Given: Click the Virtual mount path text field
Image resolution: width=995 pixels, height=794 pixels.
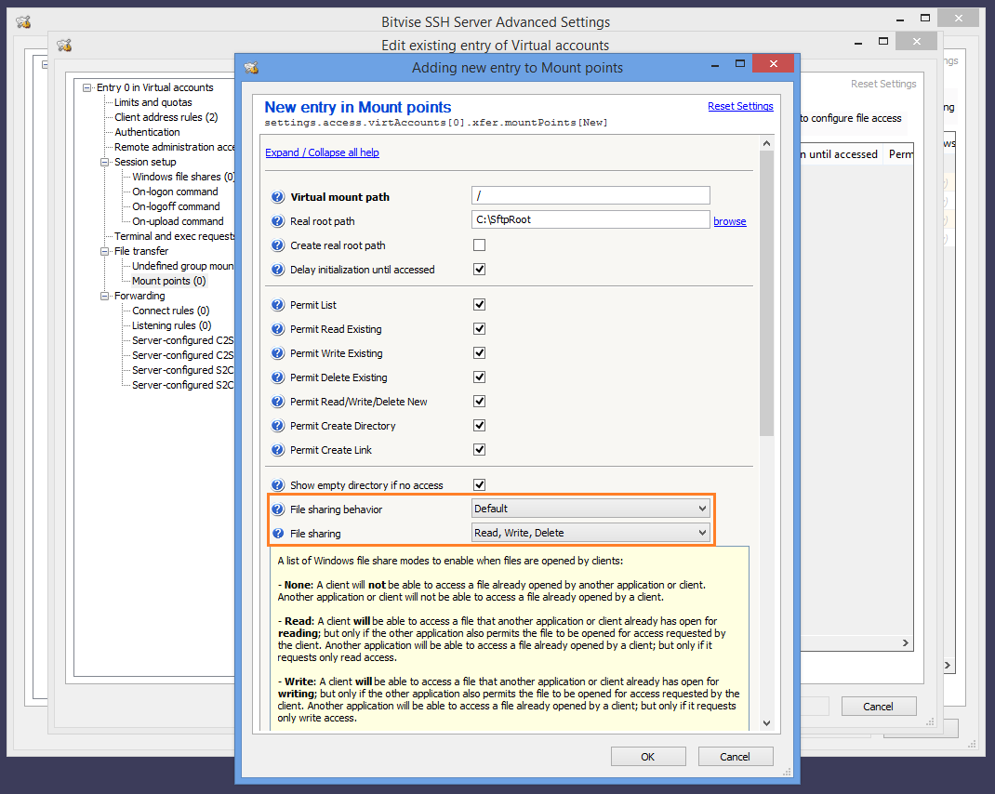Looking at the screenshot, I should click(590, 195).
